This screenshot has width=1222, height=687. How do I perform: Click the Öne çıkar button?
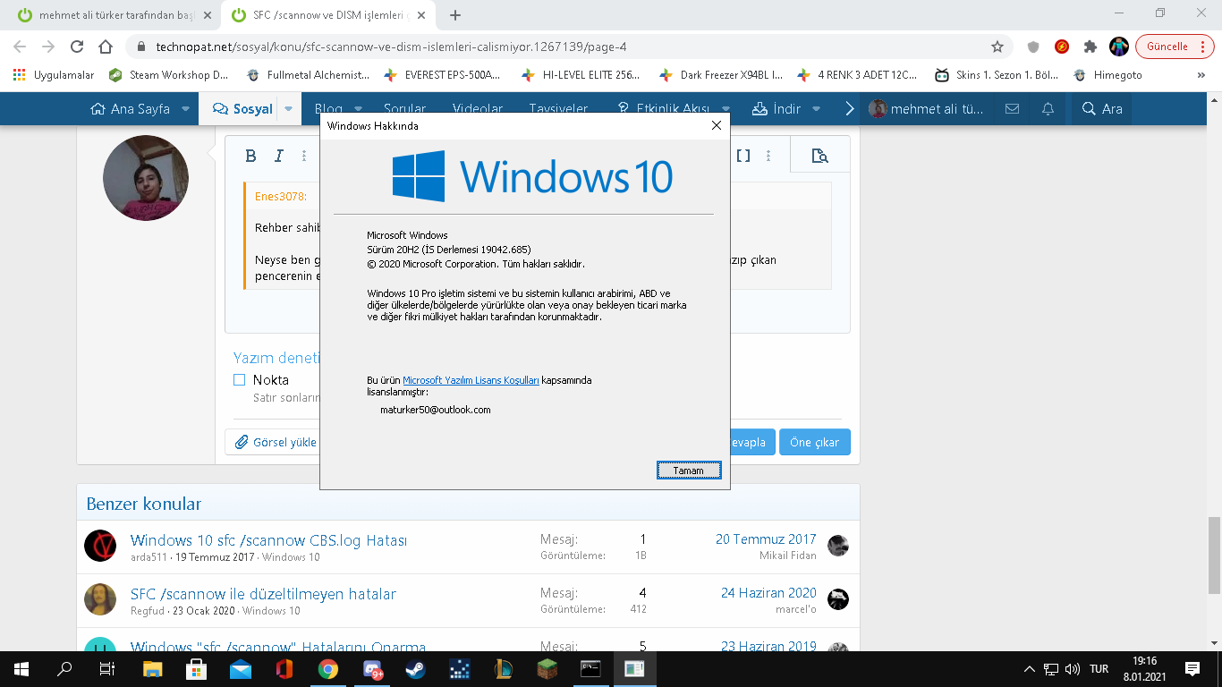point(814,442)
